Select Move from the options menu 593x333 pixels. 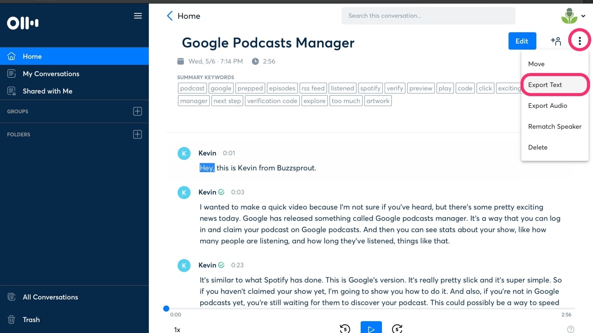click(555, 64)
